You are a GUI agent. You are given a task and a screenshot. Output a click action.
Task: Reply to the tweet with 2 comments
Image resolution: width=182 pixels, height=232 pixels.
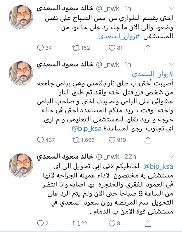point(40,223)
